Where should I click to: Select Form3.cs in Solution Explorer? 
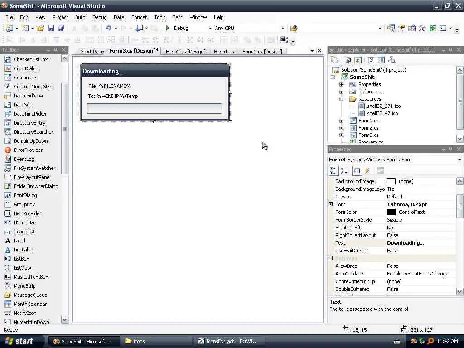(x=368, y=135)
